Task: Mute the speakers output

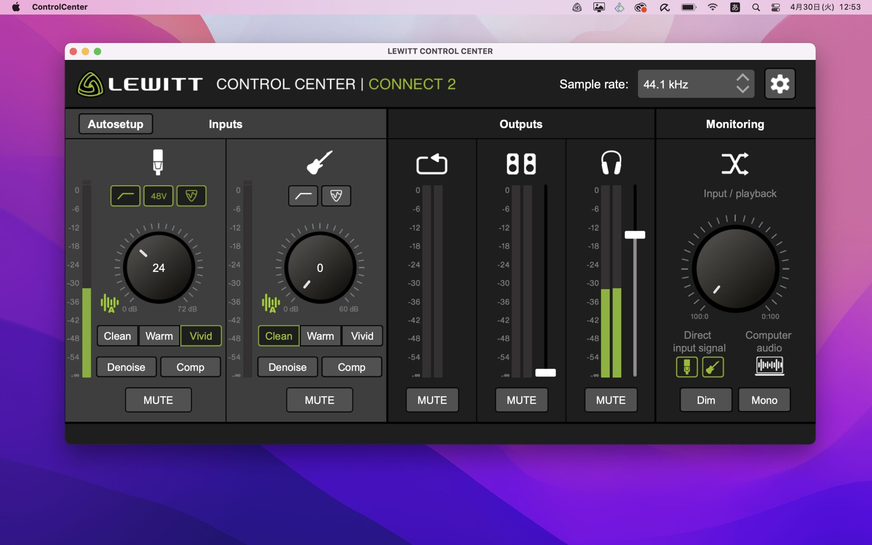Action: (521, 400)
